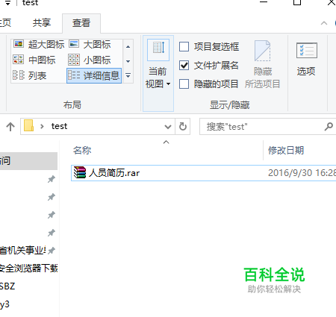The height and width of the screenshot is (317, 336).
Task: Select the 大图标 layout option
Action: (x=90, y=45)
